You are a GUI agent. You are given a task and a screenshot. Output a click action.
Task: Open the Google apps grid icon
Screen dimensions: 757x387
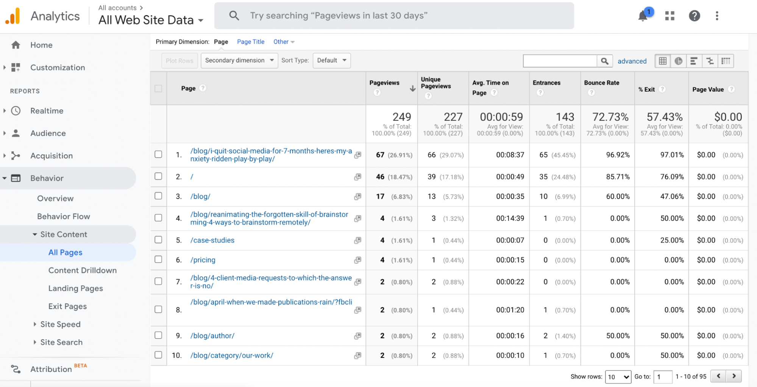670,16
